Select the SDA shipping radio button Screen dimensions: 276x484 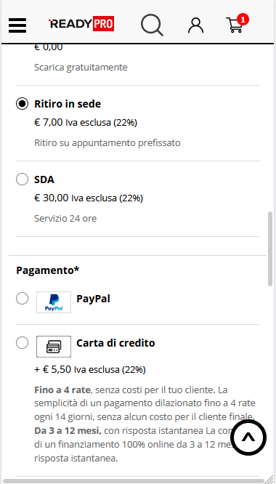(22, 179)
